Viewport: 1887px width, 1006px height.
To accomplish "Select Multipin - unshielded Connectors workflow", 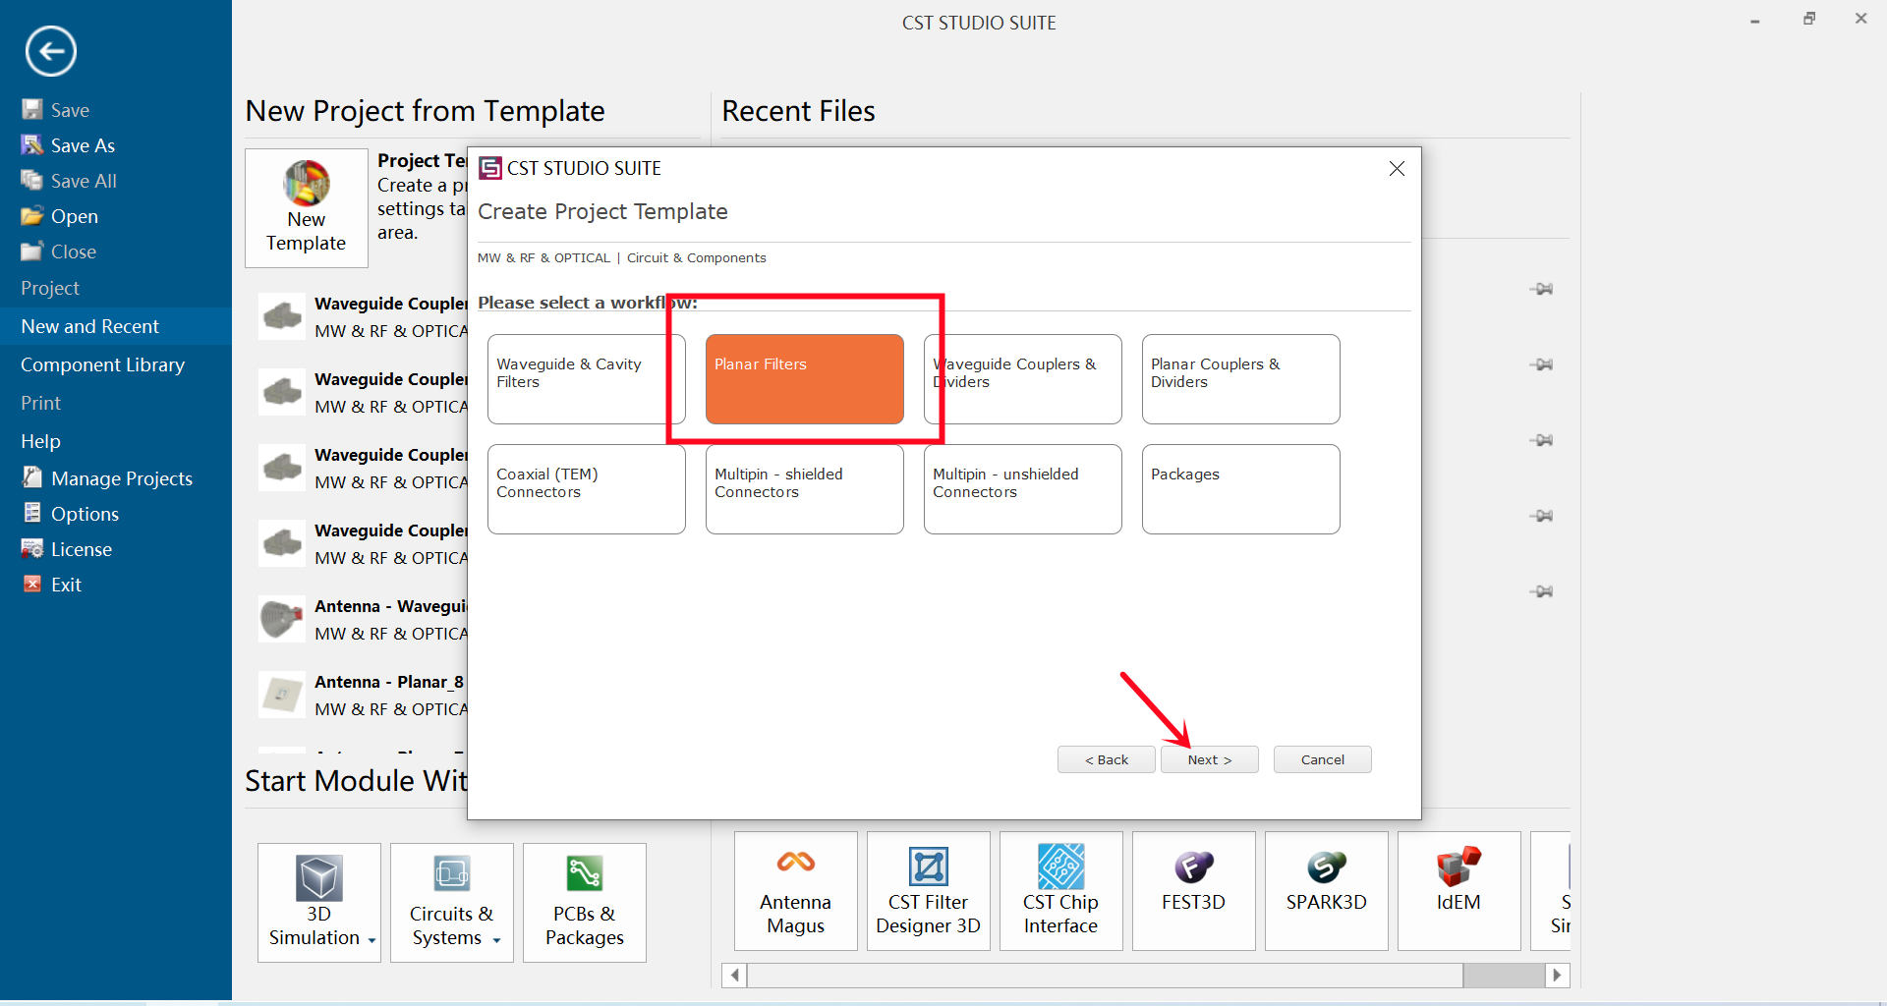I will (1022, 489).
